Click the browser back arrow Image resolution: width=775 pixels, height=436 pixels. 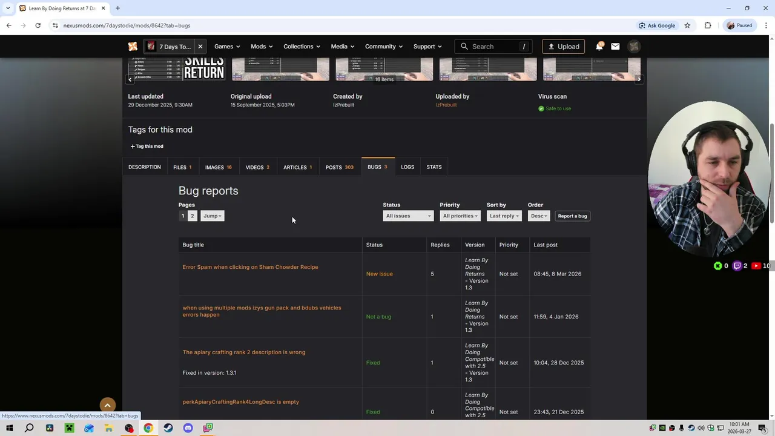8,25
